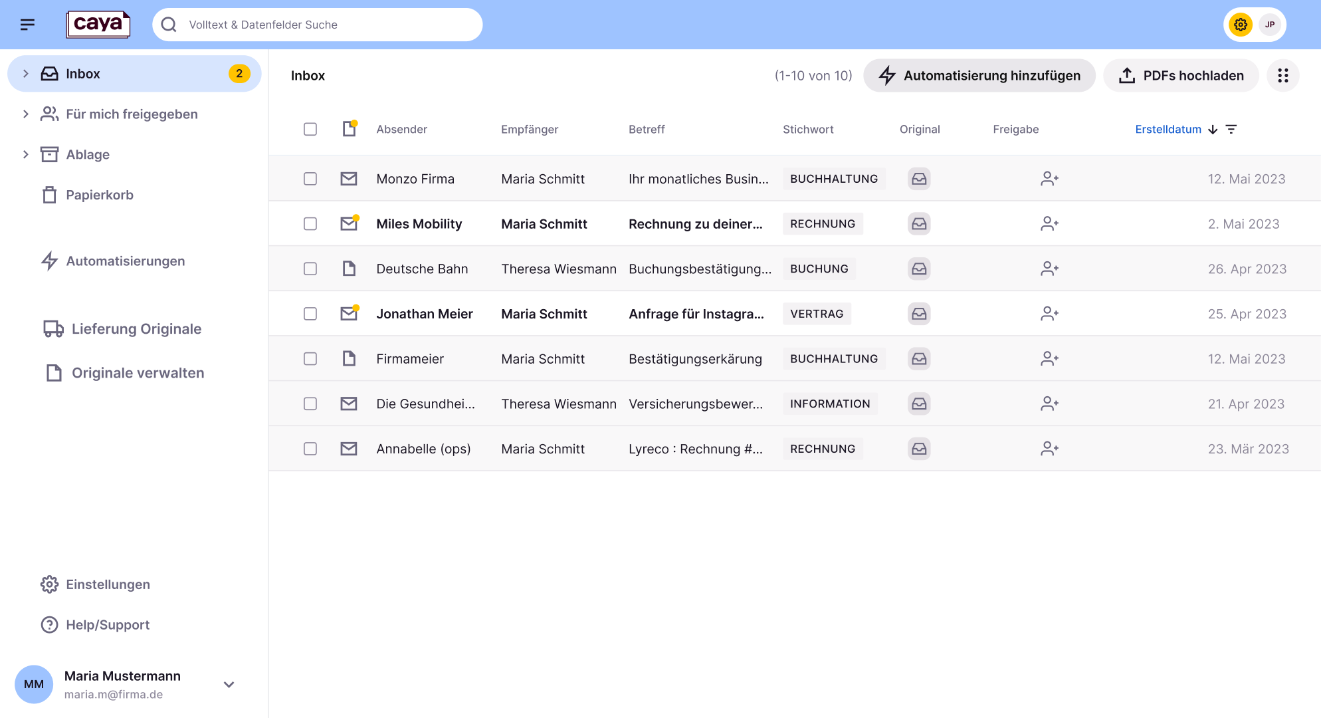The width and height of the screenshot is (1321, 718).
Task: Click share icon in Firmameier row
Action: [x=1049, y=359]
